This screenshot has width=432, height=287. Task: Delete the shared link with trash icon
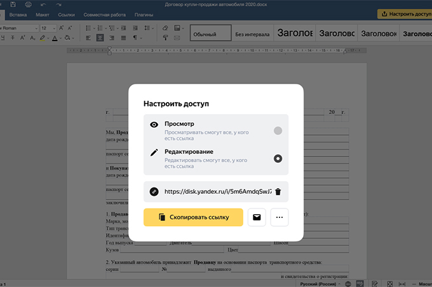pyautogui.click(x=278, y=191)
